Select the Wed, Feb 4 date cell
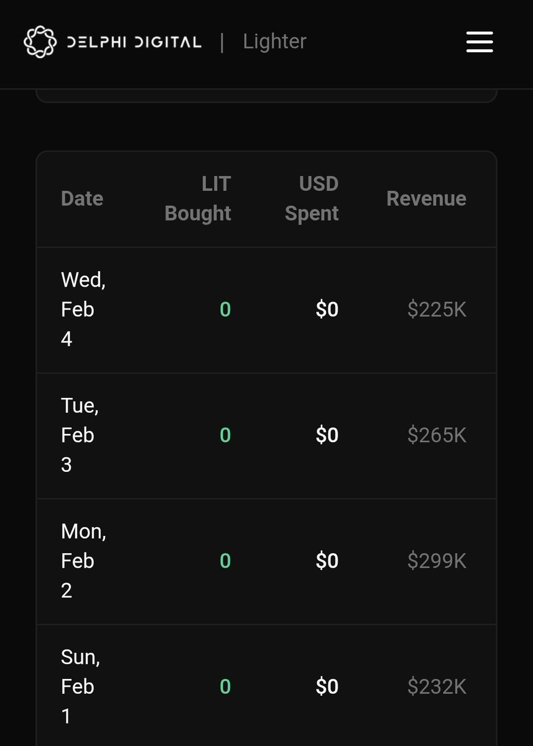 point(83,310)
